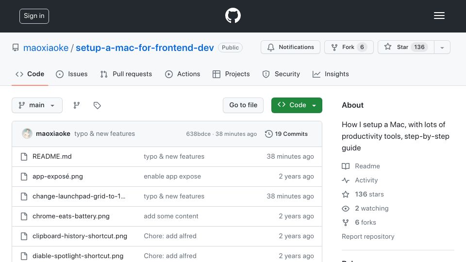Viewport: 466px width, 262px height.
Task: Click the Go to file button
Action: point(243,105)
